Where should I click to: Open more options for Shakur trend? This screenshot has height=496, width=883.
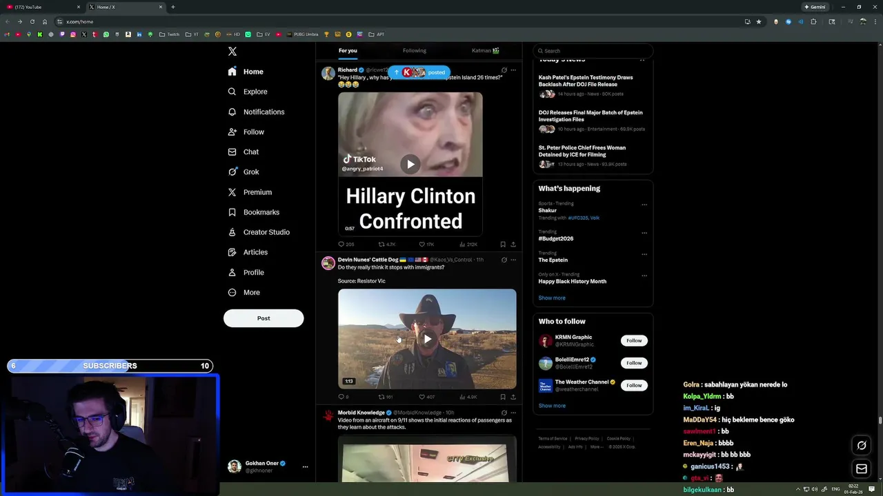click(x=644, y=205)
